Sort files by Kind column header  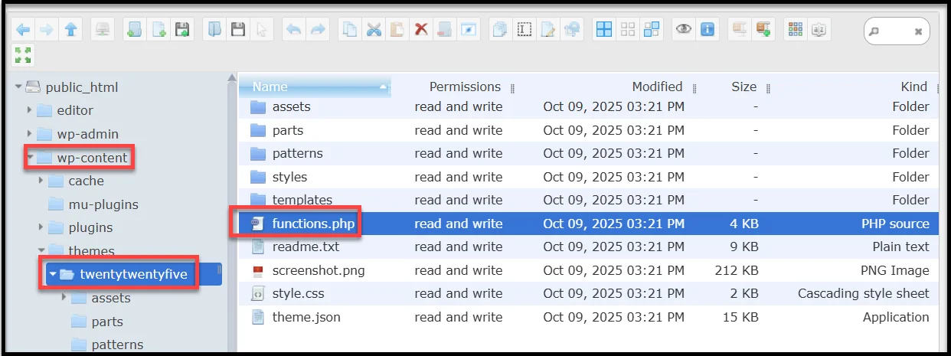(914, 87)
